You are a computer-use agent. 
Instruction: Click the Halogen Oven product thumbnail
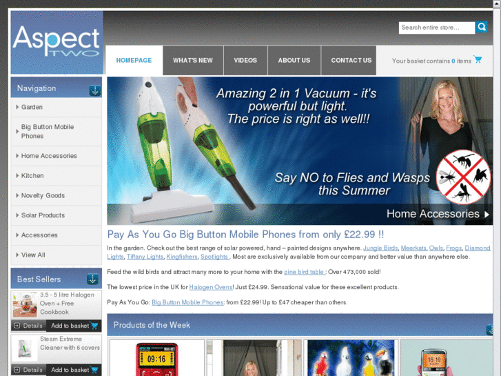(x=25, y=304)
